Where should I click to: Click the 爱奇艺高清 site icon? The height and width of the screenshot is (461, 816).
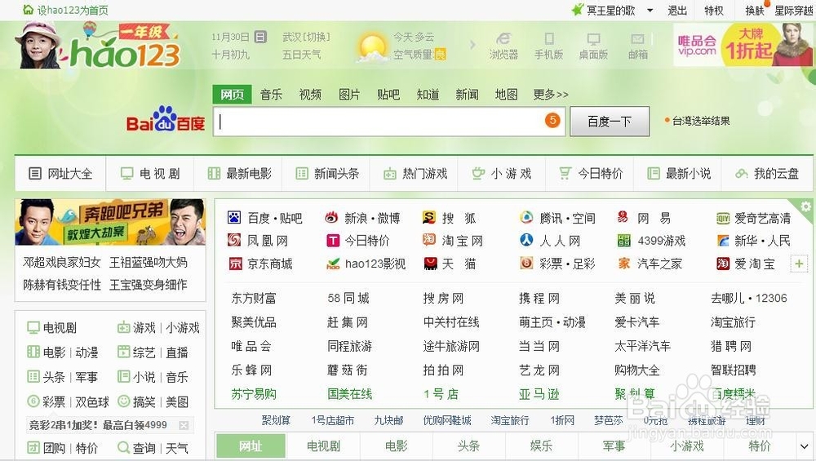coord(723,218)
